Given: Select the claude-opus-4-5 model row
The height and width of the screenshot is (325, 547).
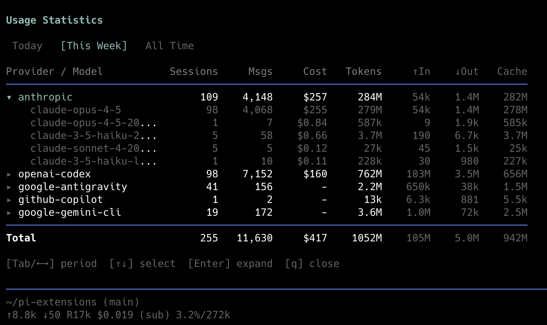Looking at the screenshot, I should click(x=75, y=110).
